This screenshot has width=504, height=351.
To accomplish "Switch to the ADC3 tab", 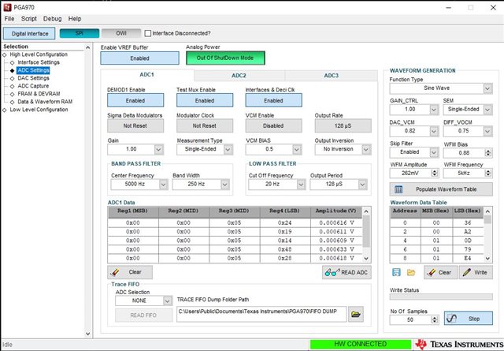I will [331, 76].
